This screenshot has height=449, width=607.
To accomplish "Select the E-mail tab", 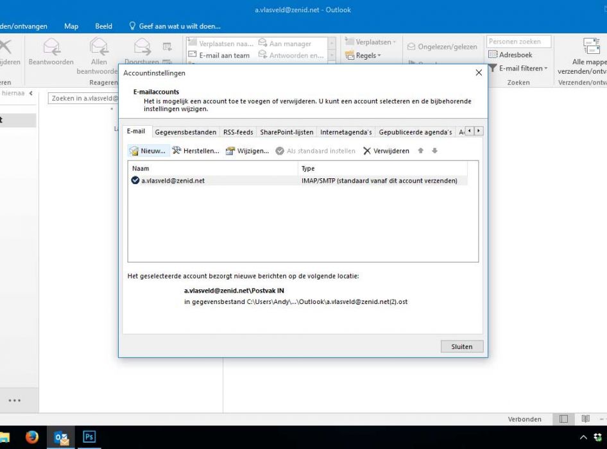I will [136, 131].
